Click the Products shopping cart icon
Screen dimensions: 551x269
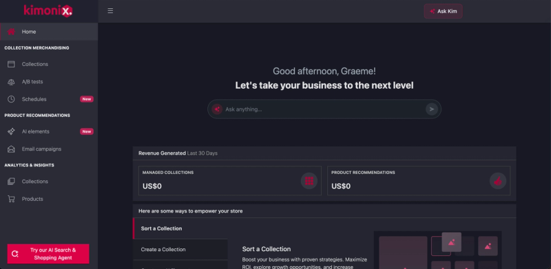(11, 199)
